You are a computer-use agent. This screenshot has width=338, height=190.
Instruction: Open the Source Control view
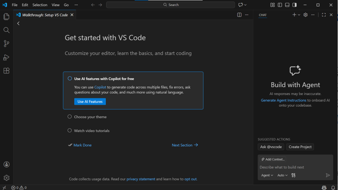click(x=7, y=44)
